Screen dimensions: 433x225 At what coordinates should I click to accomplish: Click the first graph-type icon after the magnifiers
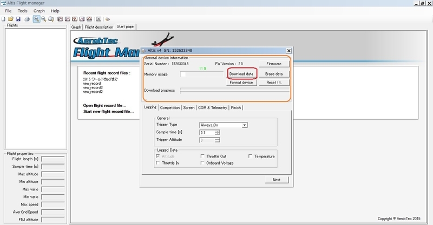tap(60, 19)
